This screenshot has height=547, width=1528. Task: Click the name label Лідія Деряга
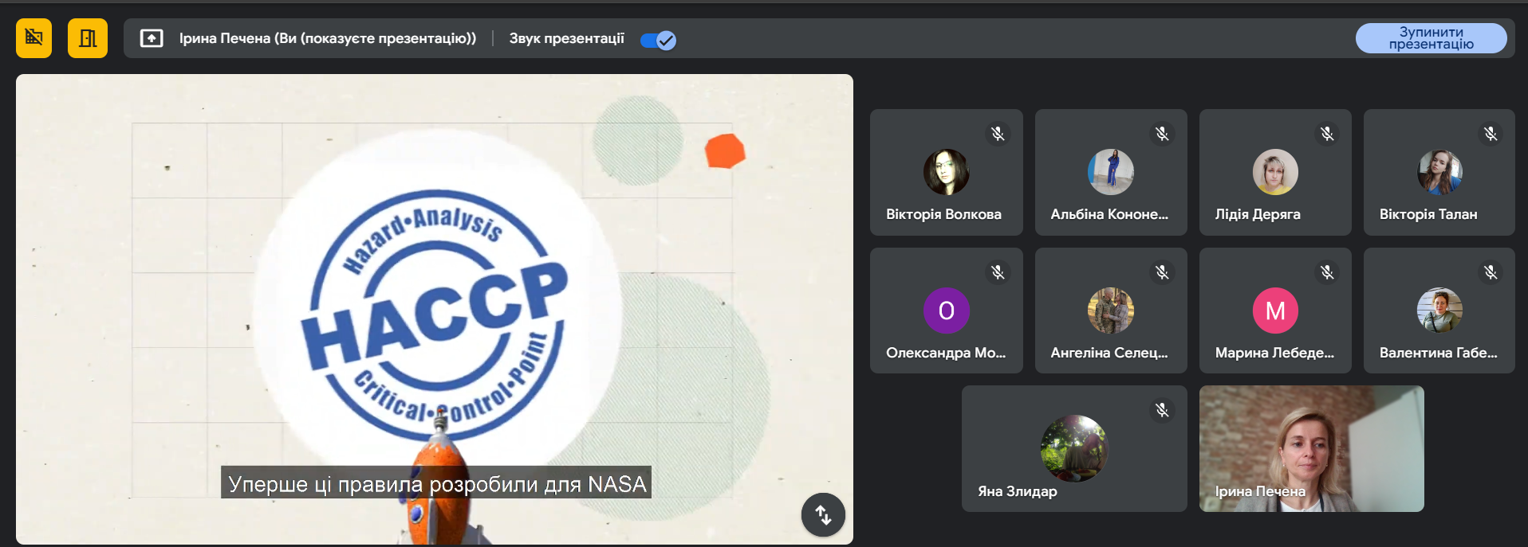[x=1258, y=214]
